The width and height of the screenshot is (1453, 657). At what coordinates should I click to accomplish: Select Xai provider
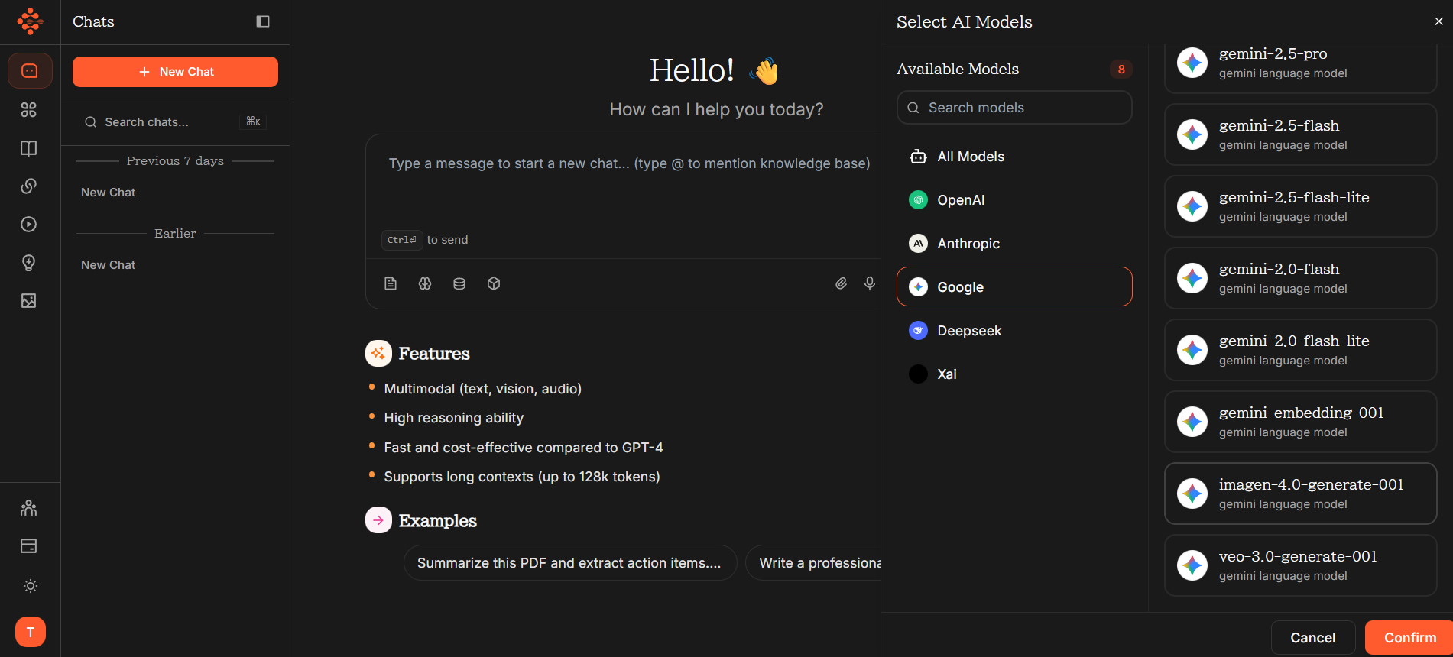point(1014,374)
